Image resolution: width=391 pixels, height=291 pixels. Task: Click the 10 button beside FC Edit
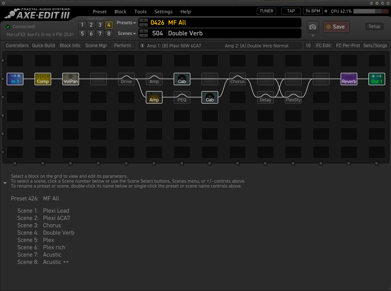click(x=308, y=46)
